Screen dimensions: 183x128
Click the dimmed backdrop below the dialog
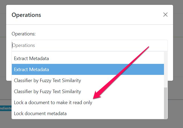[91, 123]
